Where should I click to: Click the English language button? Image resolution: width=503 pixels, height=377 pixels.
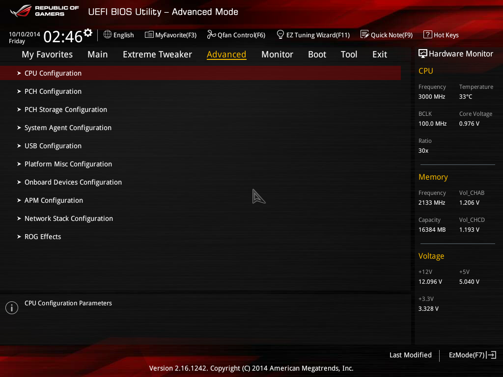tap(119, 35)
